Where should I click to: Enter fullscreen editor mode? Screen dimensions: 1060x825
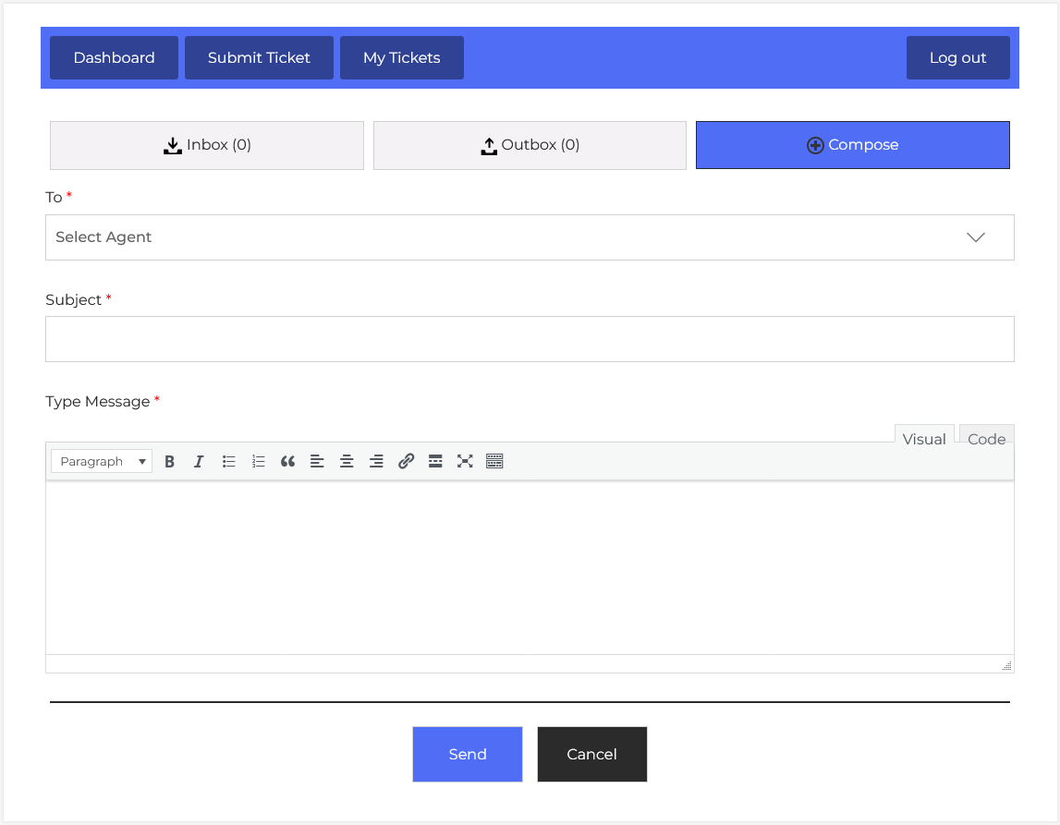click(465, 462)
